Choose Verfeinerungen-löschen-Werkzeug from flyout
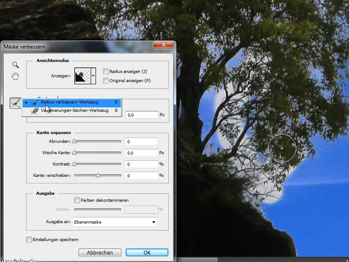The height and width of the screenshot is (262, 349). [x=72, y=110]
